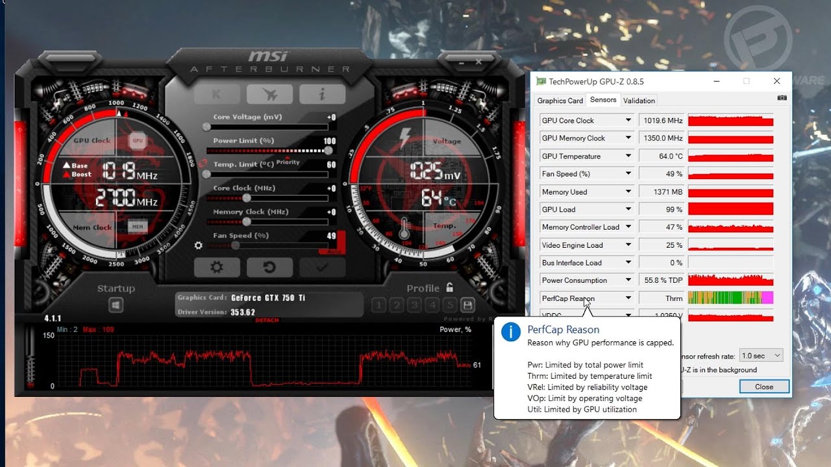Select profile slot 2 in Afterburner
This screenshot has height=467, width=831.
tap(397, 305)
